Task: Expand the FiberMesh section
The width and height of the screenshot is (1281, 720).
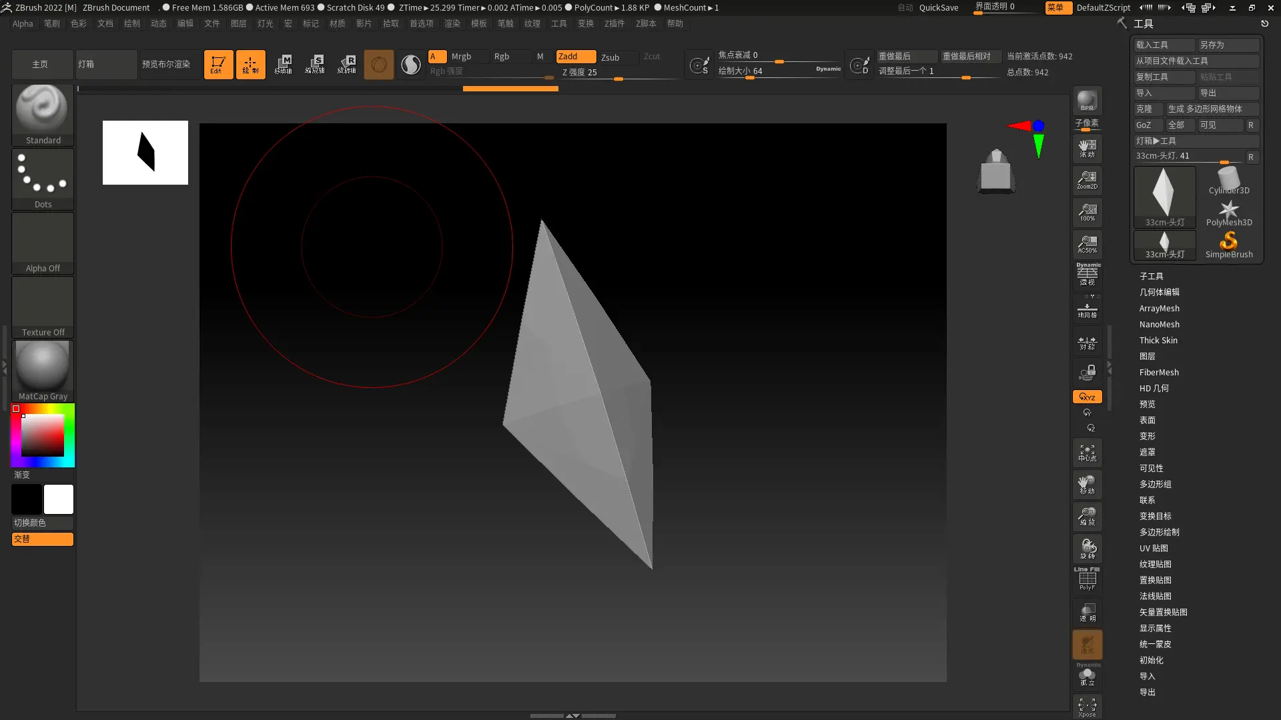Action: (x=1159, y=372)
